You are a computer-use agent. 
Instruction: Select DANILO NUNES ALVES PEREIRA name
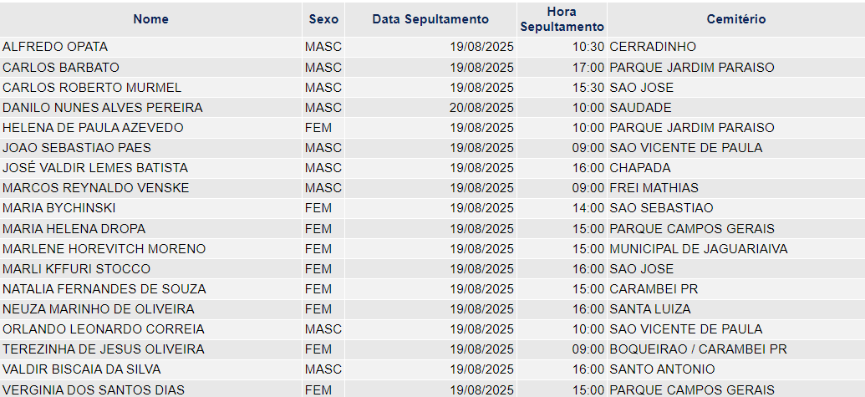(x=103, y=108)
